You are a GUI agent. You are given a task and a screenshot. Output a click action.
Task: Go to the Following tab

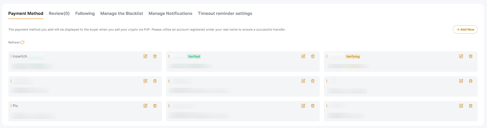point(85,14)
